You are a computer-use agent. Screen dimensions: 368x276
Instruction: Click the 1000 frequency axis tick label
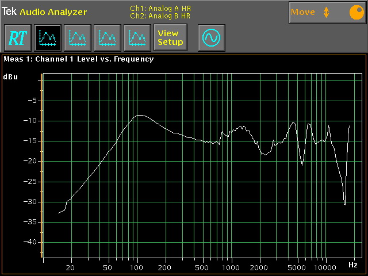pos(231,267)
